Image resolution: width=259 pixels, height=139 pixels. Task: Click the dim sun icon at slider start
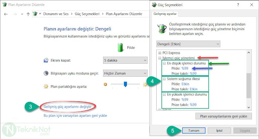coord(105,85)
